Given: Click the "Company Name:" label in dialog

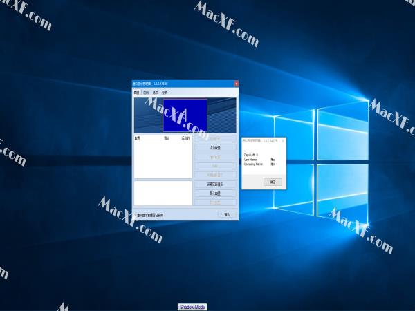Looking at the screenshot, I should pos(253,164).
